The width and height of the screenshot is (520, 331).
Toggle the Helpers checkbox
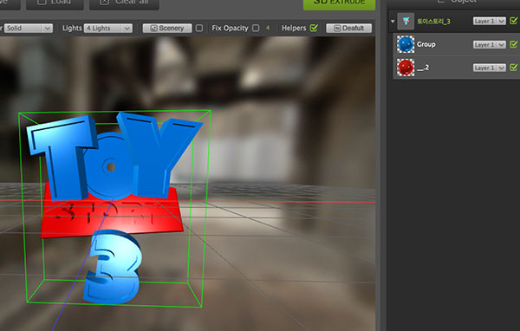pyautogui.click(x=314, y=28)
